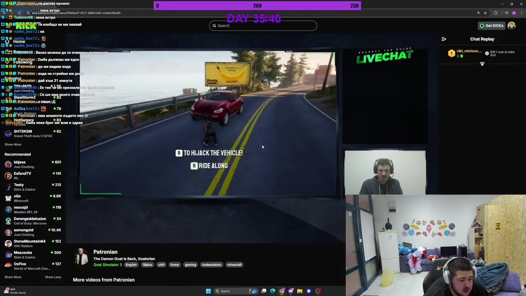Click the gaming tag
The width and height of the screenshot is (526, 296).
click(190, 265)
